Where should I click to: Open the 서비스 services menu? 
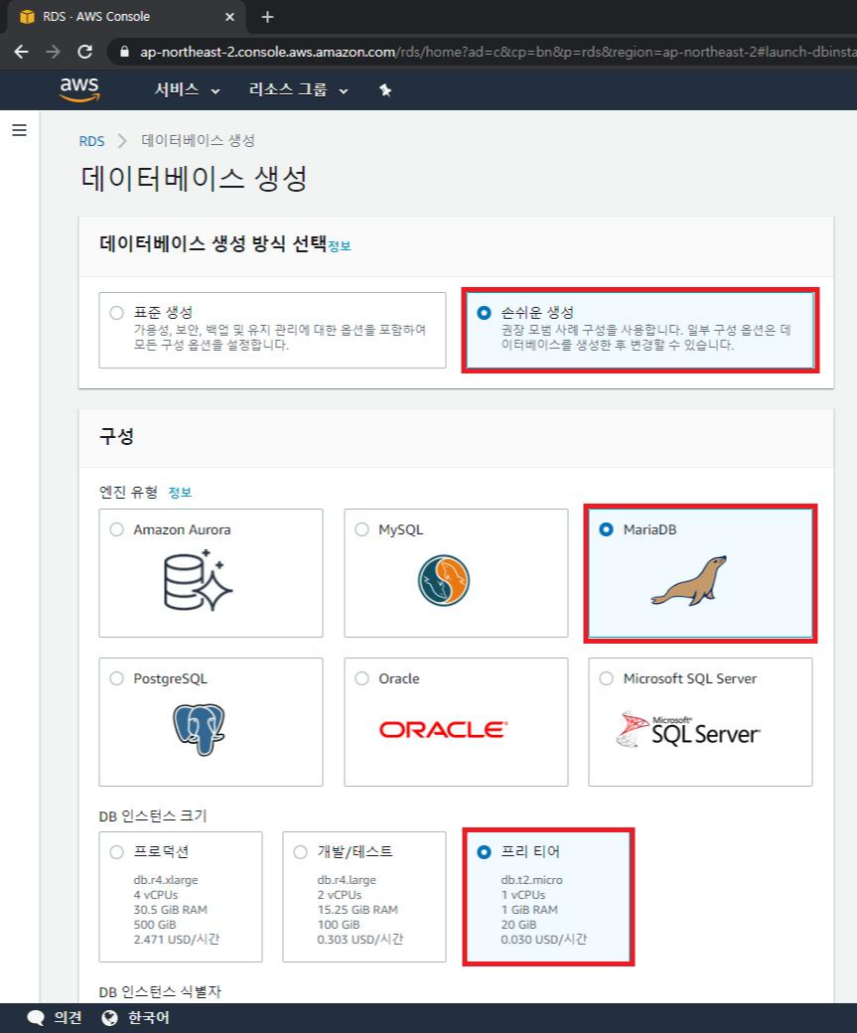(x=187, y=89)
